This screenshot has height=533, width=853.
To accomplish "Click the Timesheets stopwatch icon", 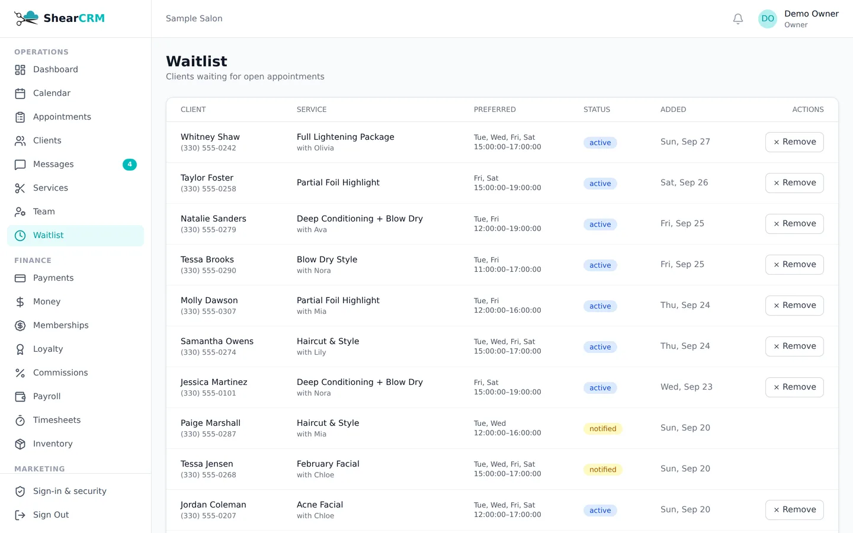I will pyautogui.click(x=20, y=420).
